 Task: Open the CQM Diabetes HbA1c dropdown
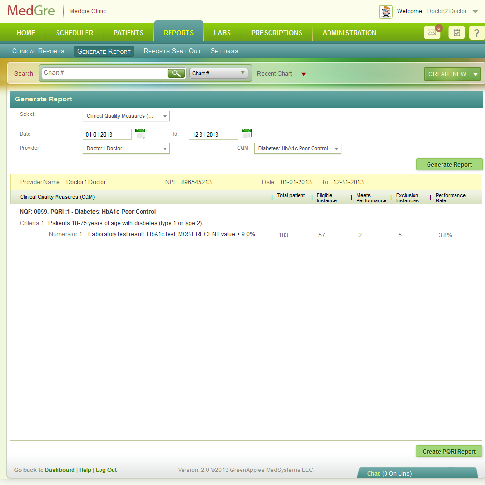click(x=297, y=148)
